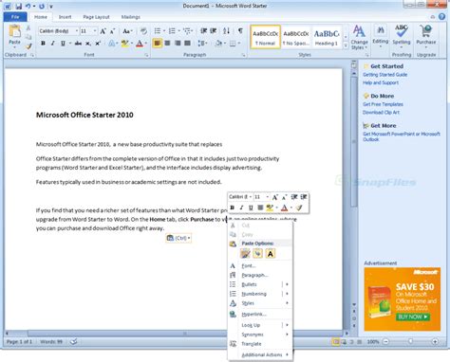Apply Superscript from the Font group
This screenshot has height=362, width=450.
(x=98, y=44)
